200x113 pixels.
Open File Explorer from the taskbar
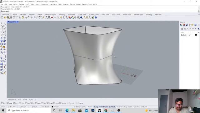73,110
